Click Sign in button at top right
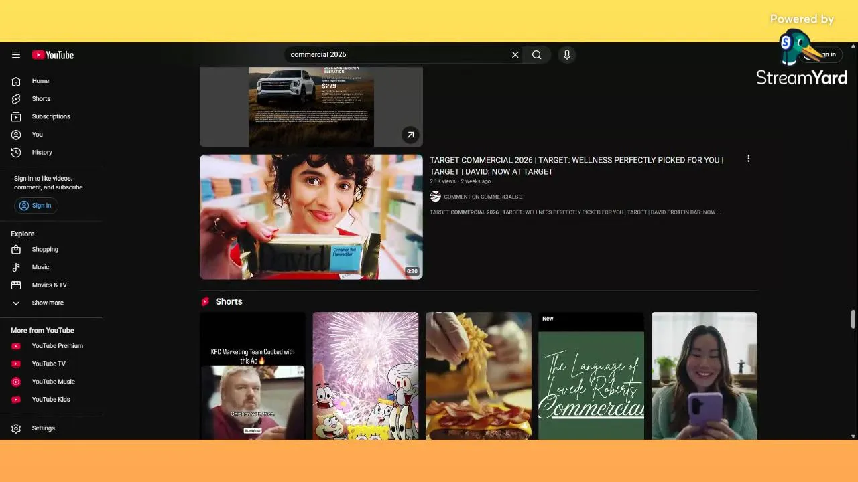858x482 pixels. (x=820, y=54)
